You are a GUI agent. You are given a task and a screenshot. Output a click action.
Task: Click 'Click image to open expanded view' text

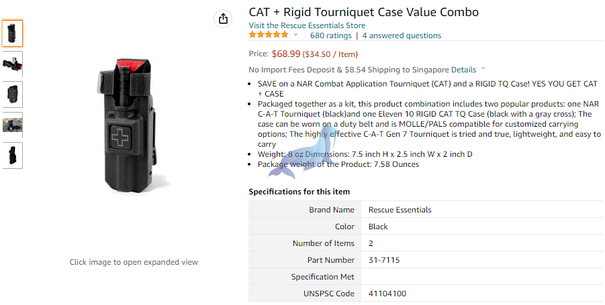pos(134,262)
